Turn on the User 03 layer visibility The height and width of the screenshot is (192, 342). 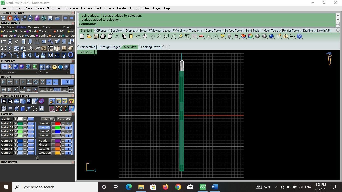[68, 132]
